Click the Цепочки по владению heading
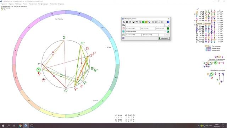This screenshot has width=227, height=128. tap(217, 59)
